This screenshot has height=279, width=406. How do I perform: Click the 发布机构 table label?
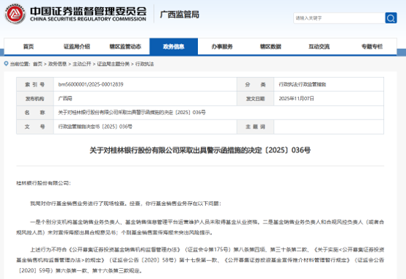coord(34,99)
